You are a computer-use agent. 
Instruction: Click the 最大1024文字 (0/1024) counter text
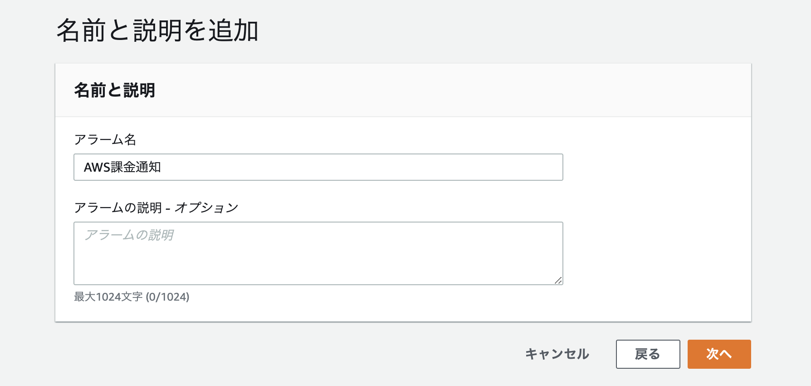click(x=132, y=297)
